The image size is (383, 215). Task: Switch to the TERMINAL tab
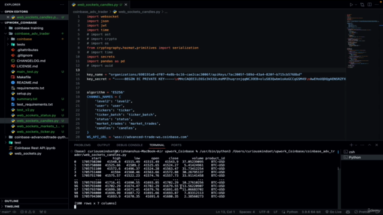pyautogui.click(x=157, y=145)
